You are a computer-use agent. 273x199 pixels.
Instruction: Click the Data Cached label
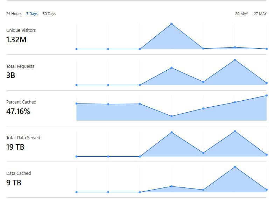pyautogui.click(x=19, y=173)
